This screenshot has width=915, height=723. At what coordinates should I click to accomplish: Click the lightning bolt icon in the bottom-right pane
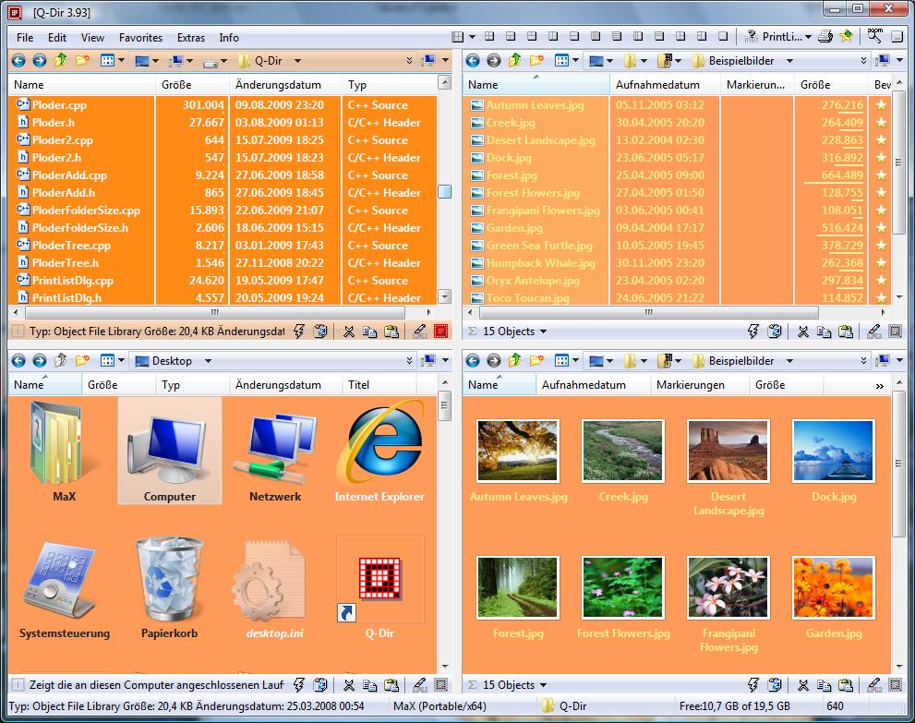pos(753,685)
